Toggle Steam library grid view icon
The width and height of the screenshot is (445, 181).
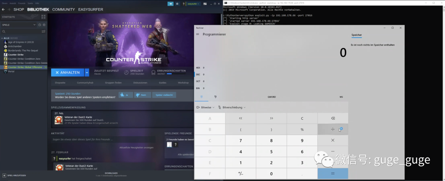(43, 17)
